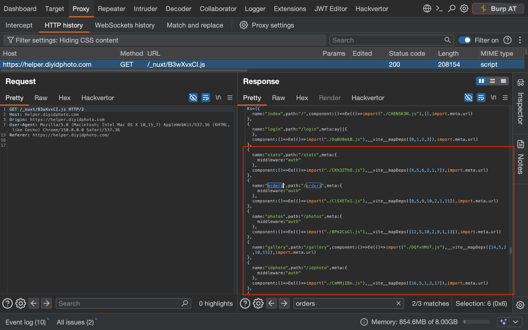The image size is (528, 330).
Task: Open Response panel hamburger menu
Action: (x=505, y=97)
